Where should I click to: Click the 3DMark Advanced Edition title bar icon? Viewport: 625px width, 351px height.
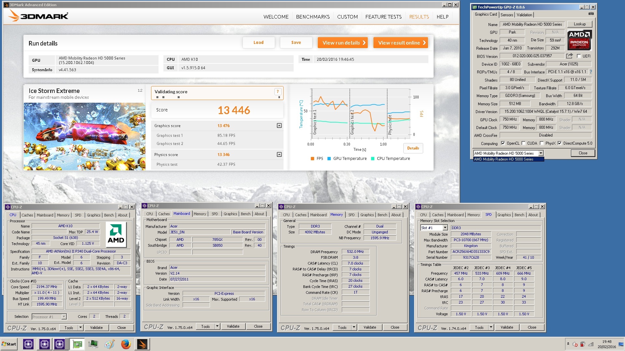[6, 5]
